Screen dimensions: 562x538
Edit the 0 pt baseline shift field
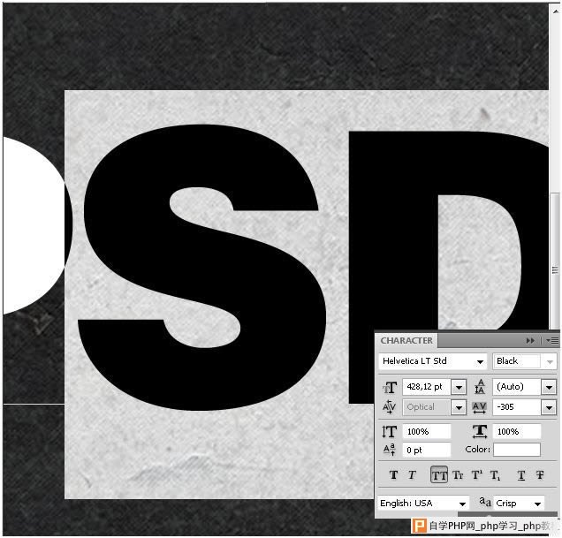click(427, 450)
